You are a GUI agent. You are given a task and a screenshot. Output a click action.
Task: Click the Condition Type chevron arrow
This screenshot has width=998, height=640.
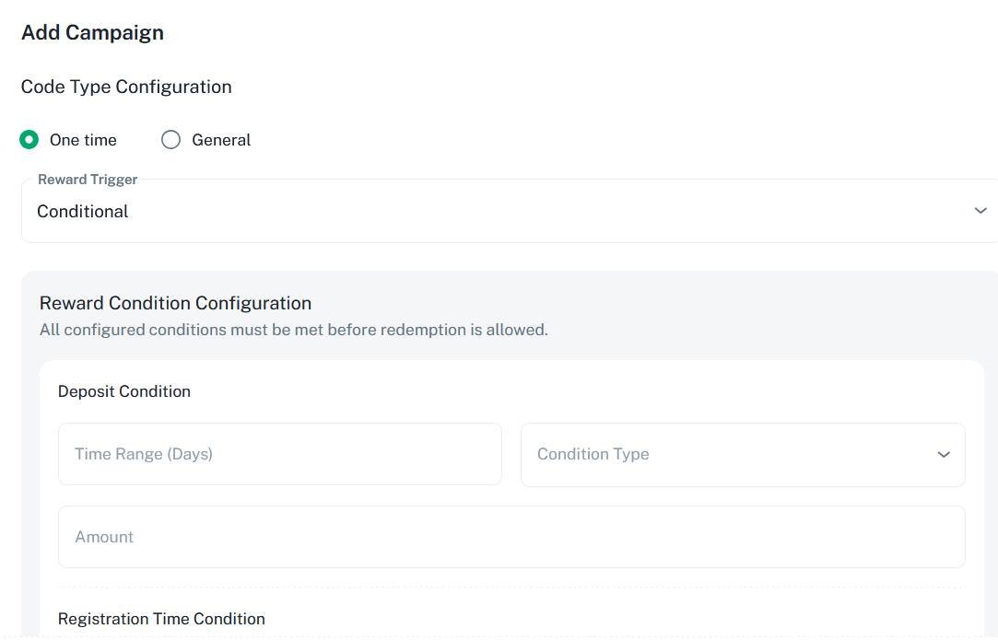(x=944, y=454)
